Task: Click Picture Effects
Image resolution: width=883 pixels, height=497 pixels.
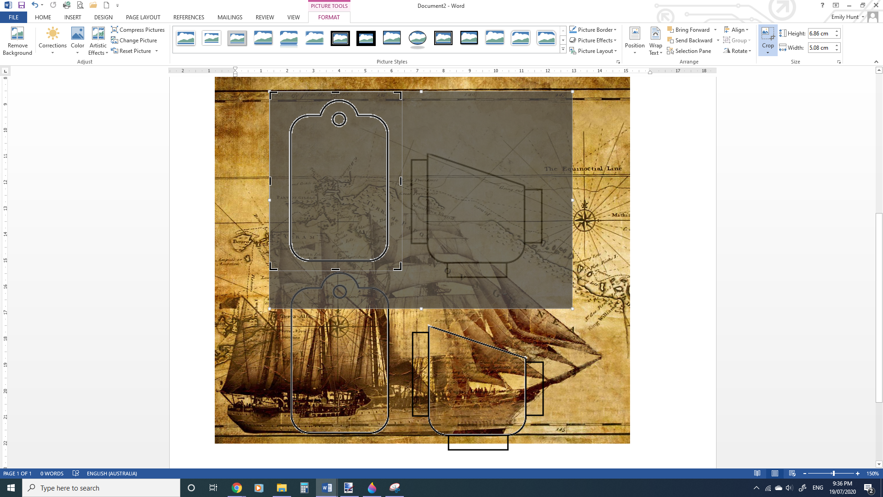Action: [593, 40]
